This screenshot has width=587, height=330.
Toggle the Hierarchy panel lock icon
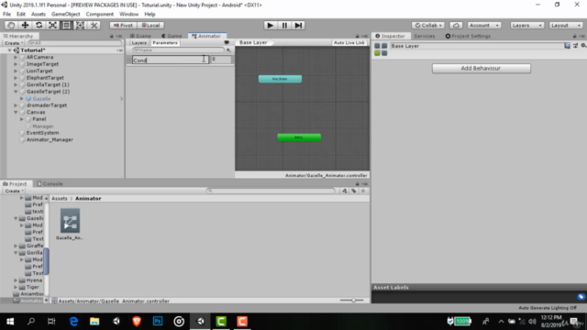click(112, 36)
